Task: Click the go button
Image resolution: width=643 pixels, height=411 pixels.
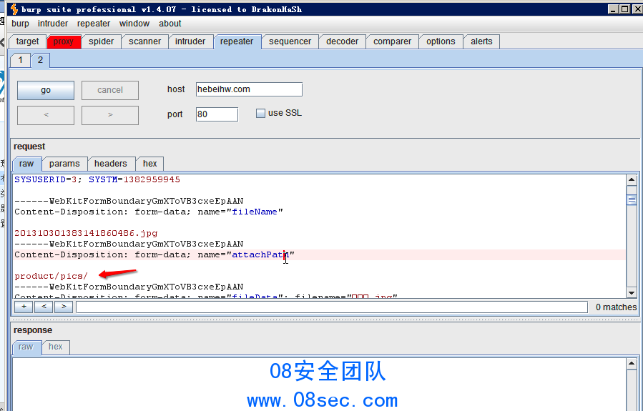Action: click(x=46, y=90)
